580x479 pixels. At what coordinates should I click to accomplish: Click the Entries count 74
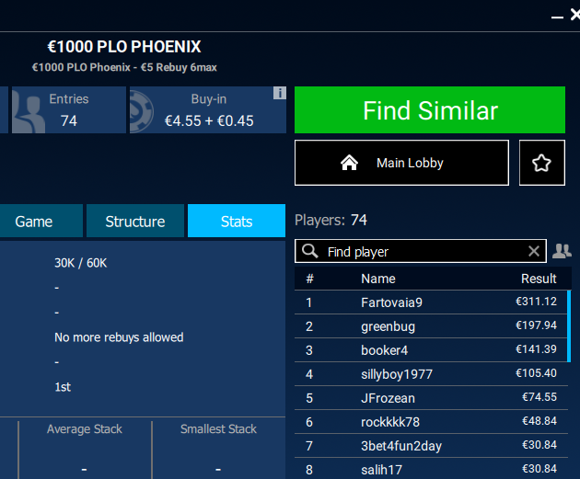(69, 120)
